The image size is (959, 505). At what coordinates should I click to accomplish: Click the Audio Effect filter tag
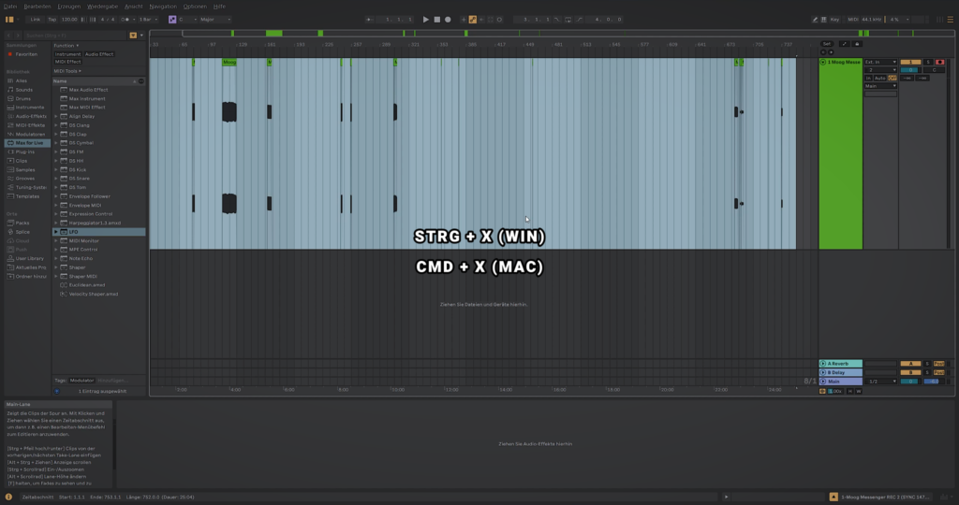tap(98, 54)
